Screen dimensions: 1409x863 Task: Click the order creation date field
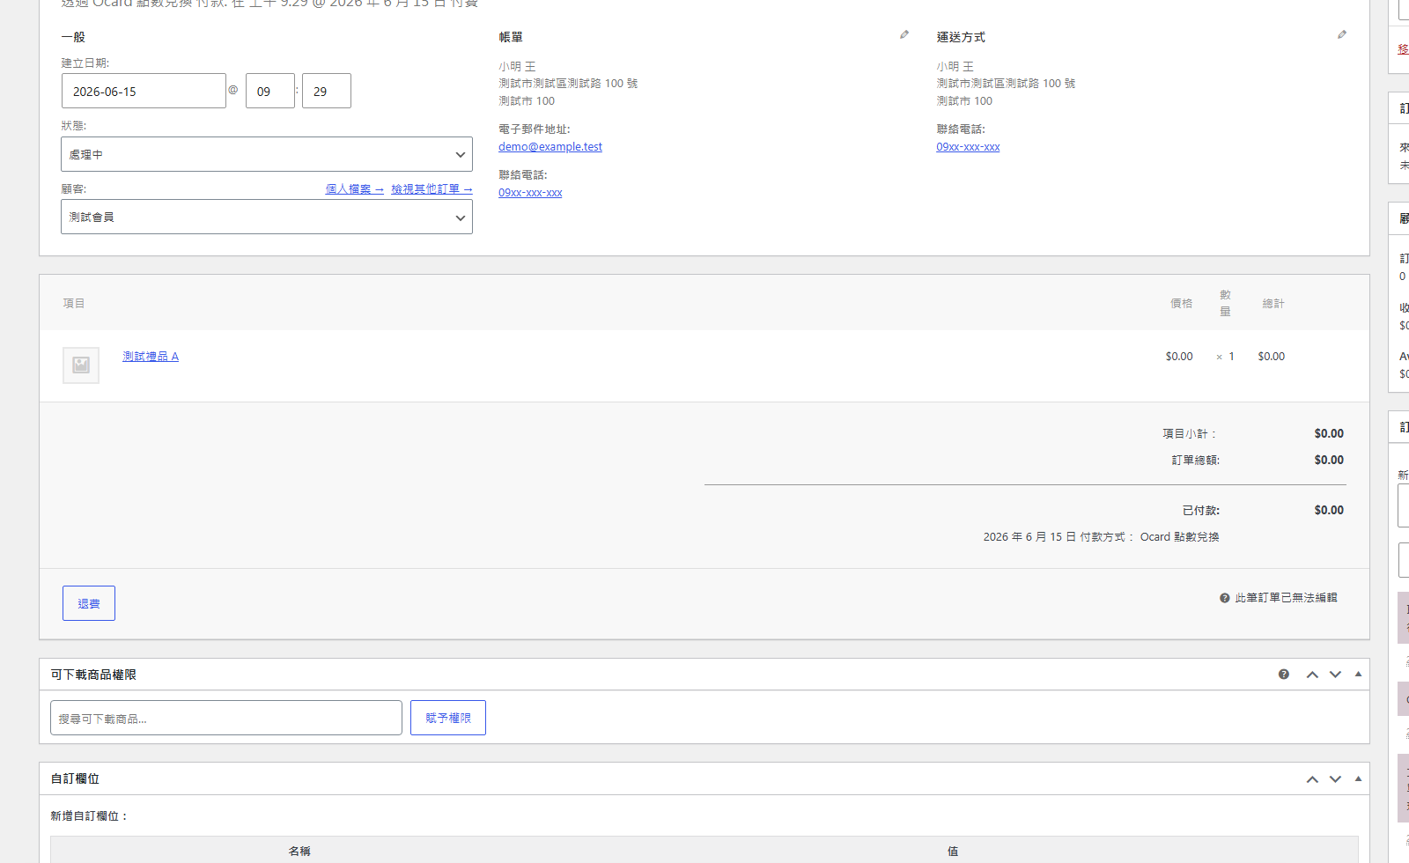coord(144,91)
